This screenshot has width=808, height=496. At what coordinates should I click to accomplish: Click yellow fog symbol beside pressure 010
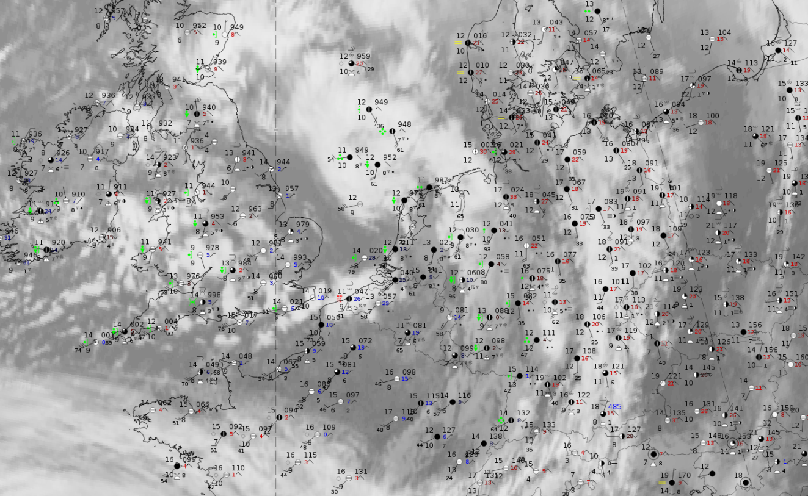click(x=460, y=72)
